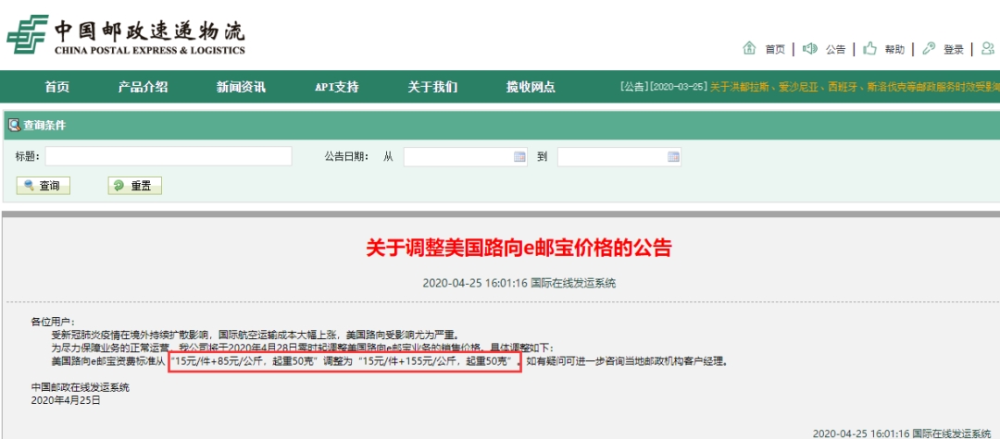The width and height of the screenshot is (1000, 439).
Task: Click the 查询条件 panel search icon
Action: (x=14, y=125)
